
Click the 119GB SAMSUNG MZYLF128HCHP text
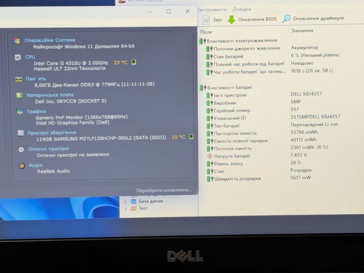coord(101,138)
